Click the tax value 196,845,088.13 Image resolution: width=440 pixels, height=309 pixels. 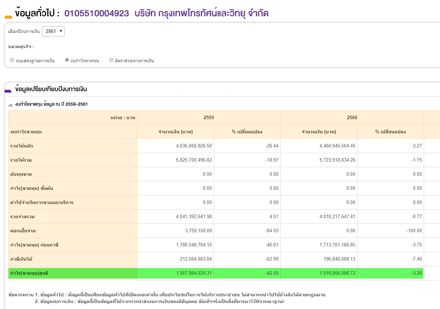(339, 259)
